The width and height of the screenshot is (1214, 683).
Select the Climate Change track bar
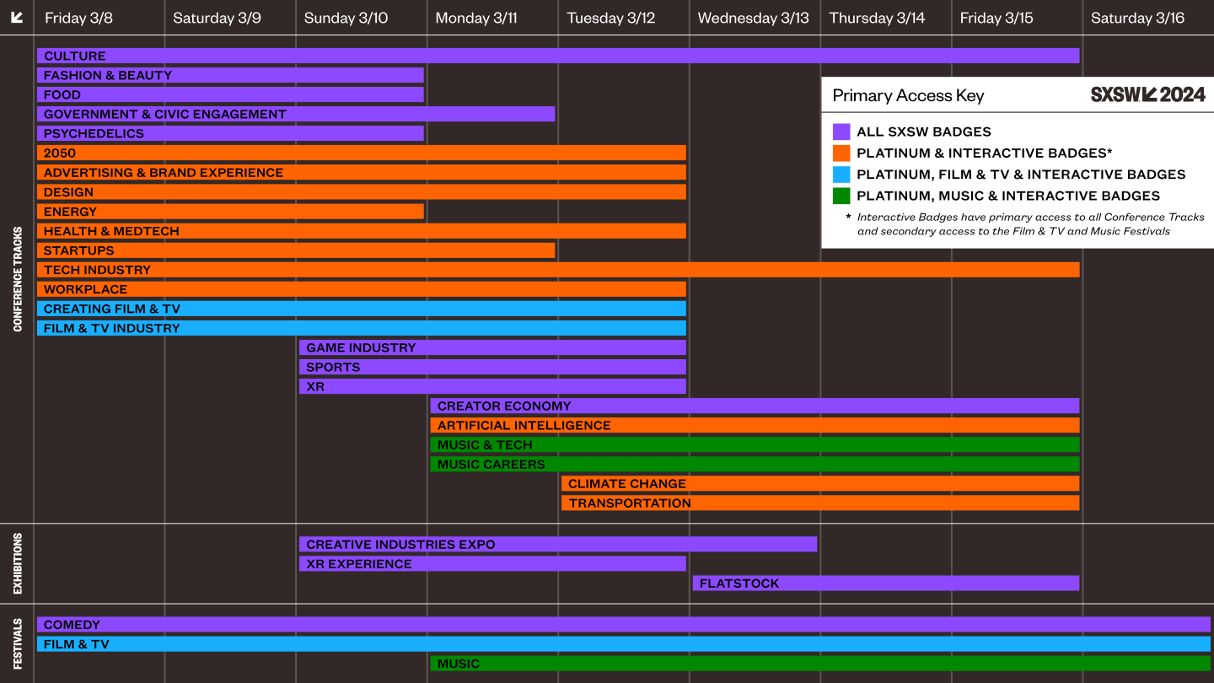[820, 483]
